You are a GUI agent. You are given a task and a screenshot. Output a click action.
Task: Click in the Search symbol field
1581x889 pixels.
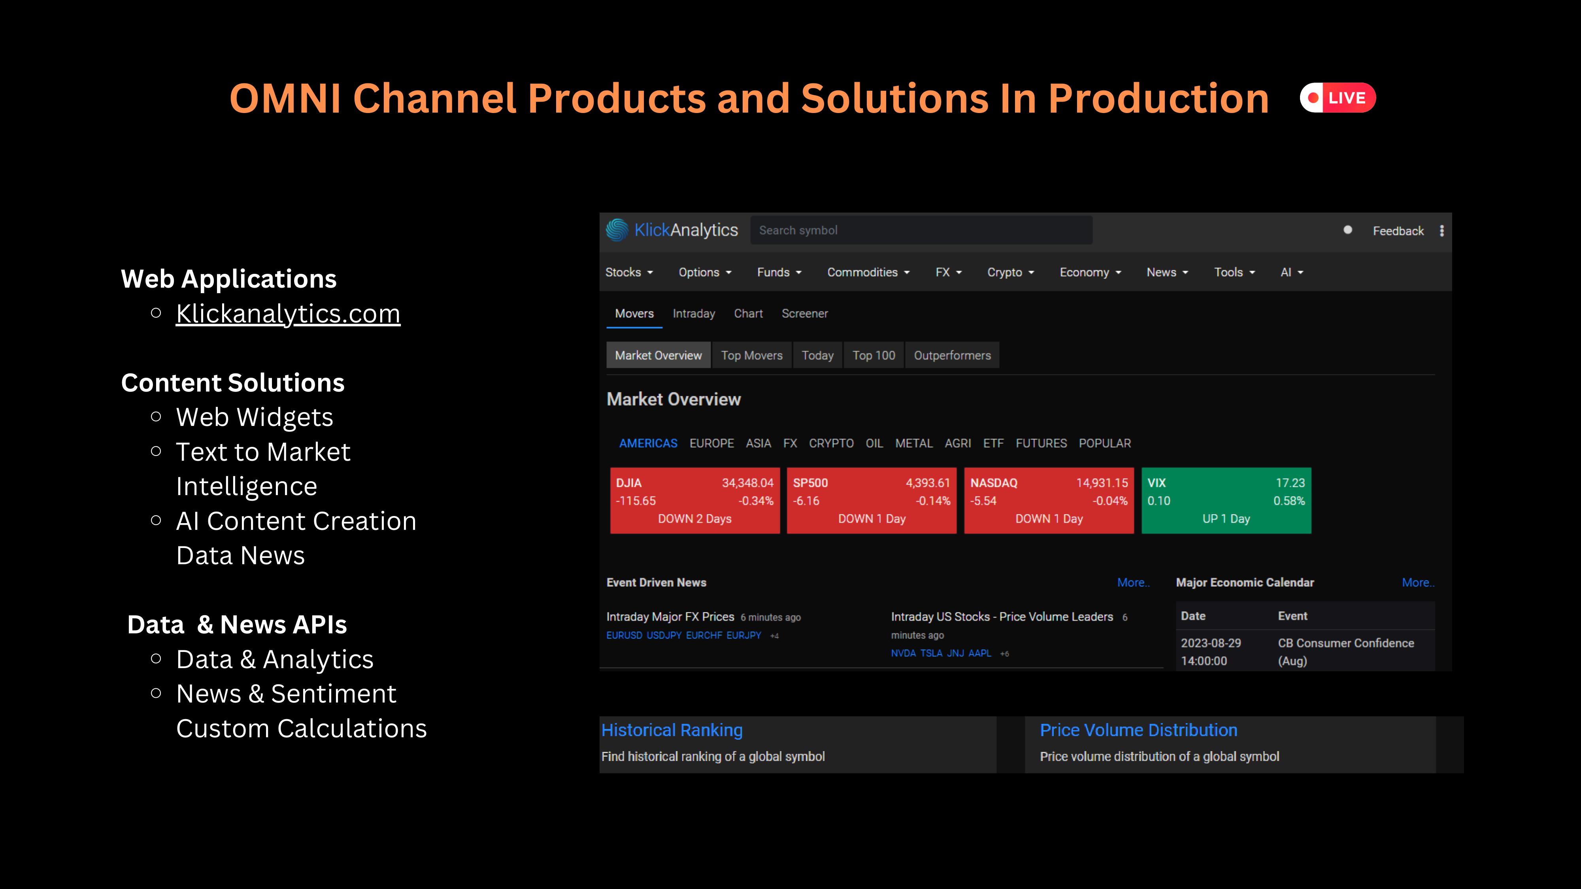pyautogui.click(x=921, y=230)
